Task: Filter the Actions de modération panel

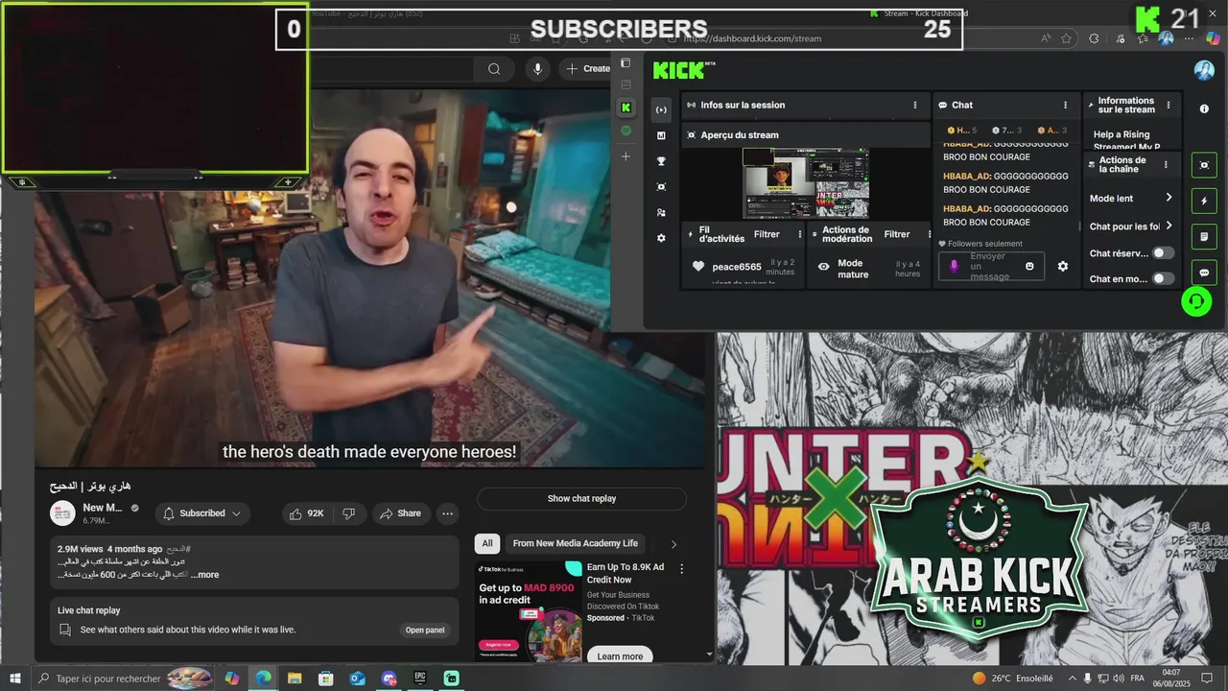Action: click(897, 234)
